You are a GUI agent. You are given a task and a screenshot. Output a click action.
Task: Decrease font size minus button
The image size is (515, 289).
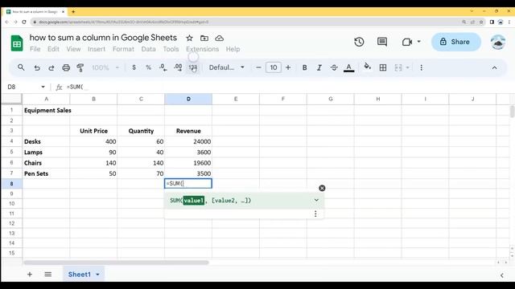click(x=258, y=67)
